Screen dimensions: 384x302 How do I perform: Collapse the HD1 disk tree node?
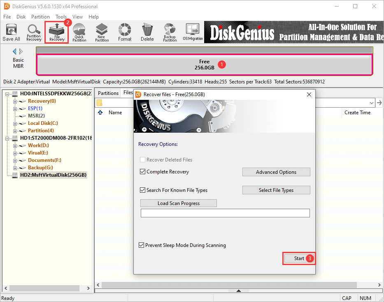pyautogui.click(x=7, y=138)
